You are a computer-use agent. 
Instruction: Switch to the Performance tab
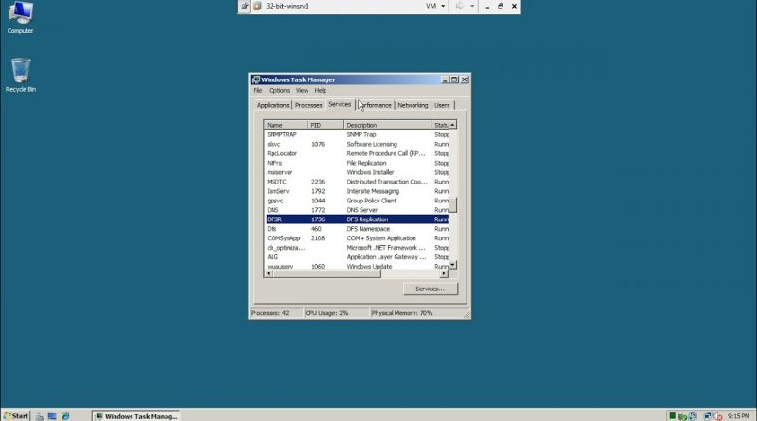point(376,105)
